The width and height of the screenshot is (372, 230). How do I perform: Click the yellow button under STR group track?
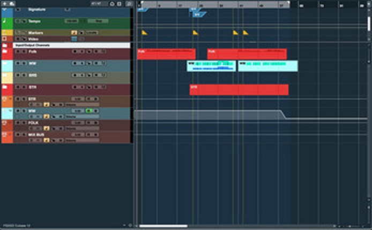(x=47, y=105)
